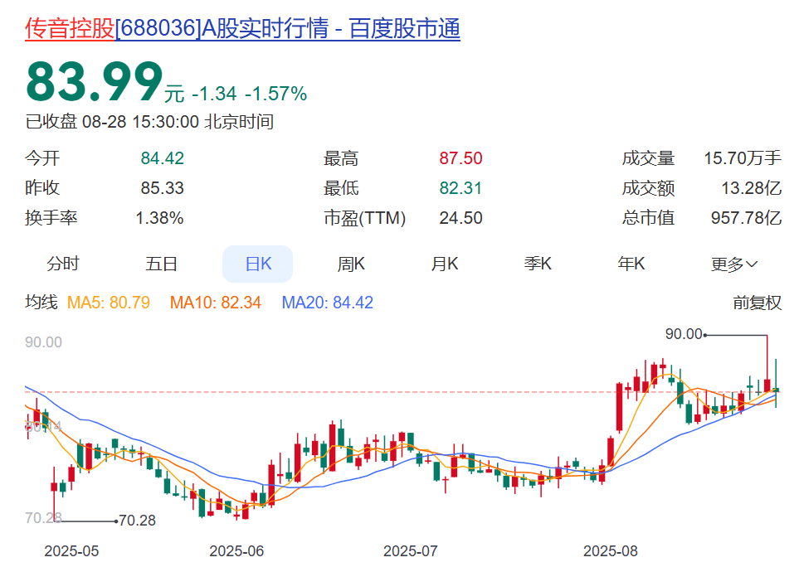Switch to the 年K yearly chart
This screenshot has height=567, width=799.
tap(633, 263)
